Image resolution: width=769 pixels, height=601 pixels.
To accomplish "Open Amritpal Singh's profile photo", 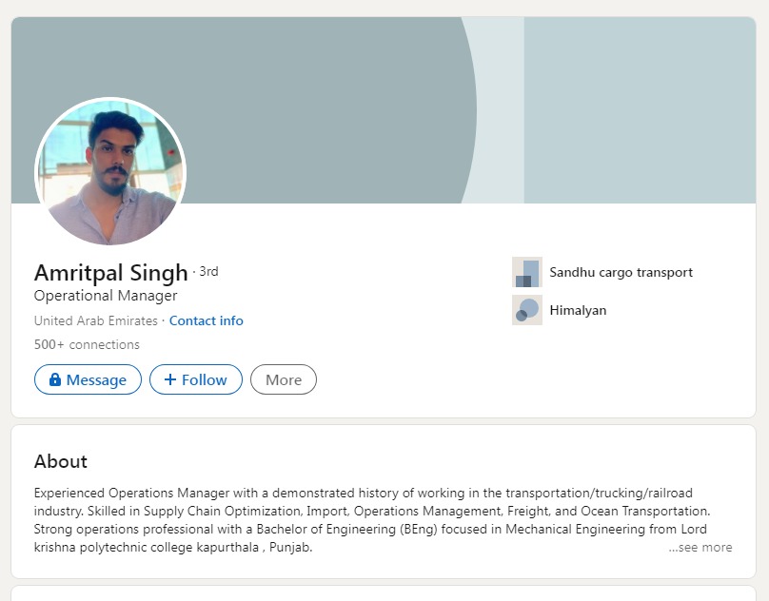I will 110,172.
